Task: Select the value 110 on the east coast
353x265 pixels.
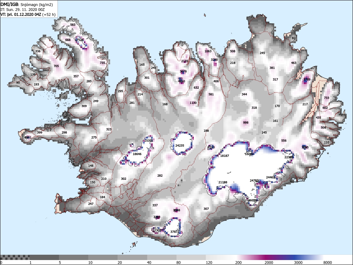Action: pyautogui.click(x=327, y=142)
